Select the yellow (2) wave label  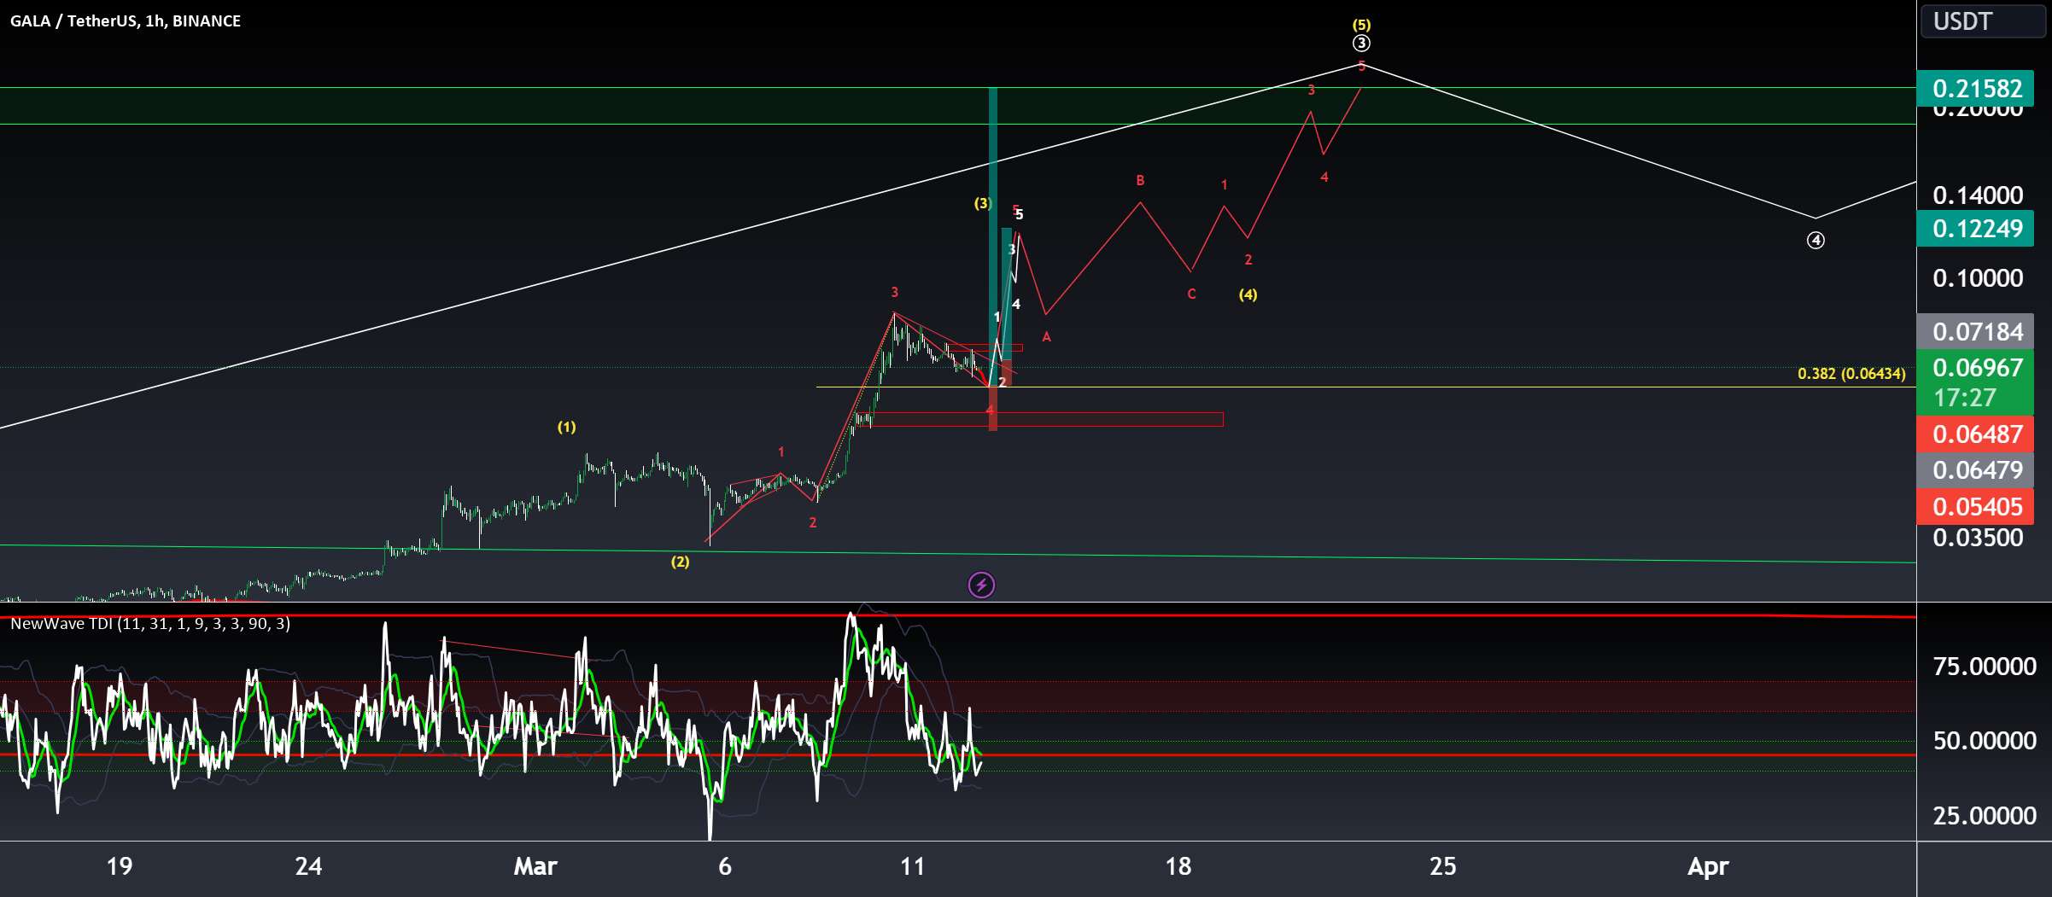tap(680, 562)
